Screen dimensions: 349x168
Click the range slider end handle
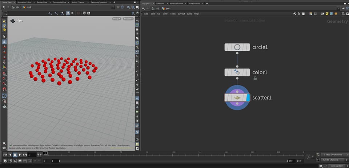[x=288, y=161]
